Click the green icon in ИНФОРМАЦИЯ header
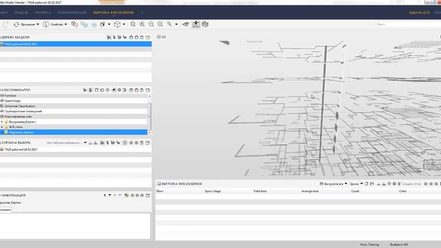 [127, 195]
